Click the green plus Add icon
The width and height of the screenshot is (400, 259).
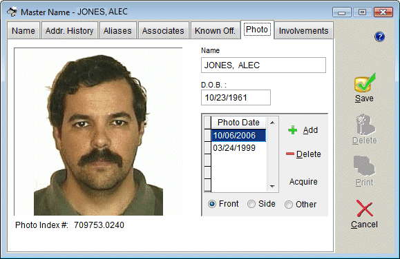tap(293, 130)
